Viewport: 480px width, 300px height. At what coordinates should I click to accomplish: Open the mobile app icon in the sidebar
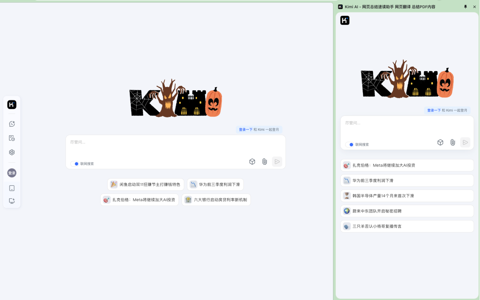coord(12,188)
